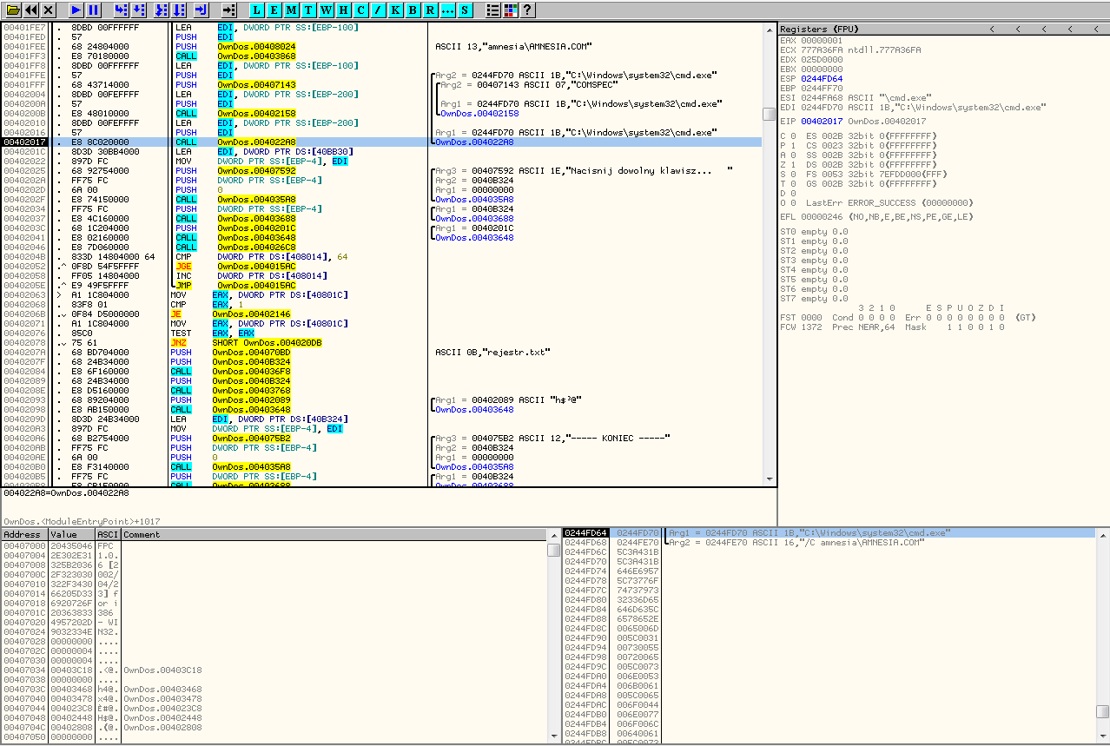Open Memory map with M button
The image size is (1110, 746).
coord(291,10)
